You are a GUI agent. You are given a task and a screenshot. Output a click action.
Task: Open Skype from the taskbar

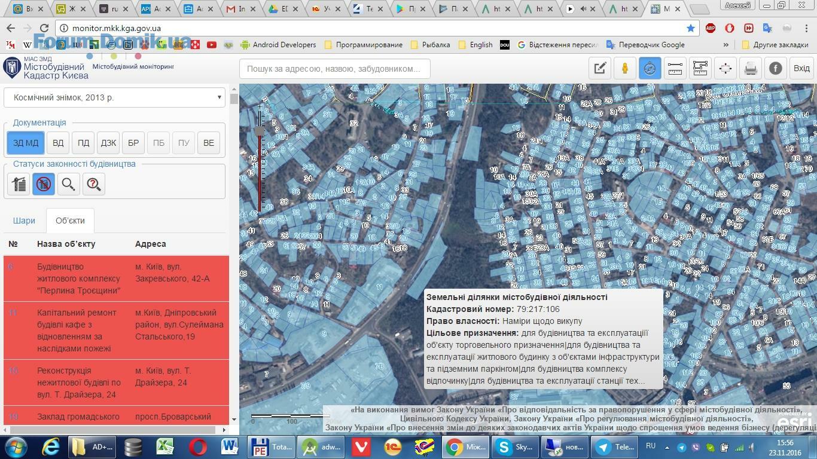click(x=515, y=447)
